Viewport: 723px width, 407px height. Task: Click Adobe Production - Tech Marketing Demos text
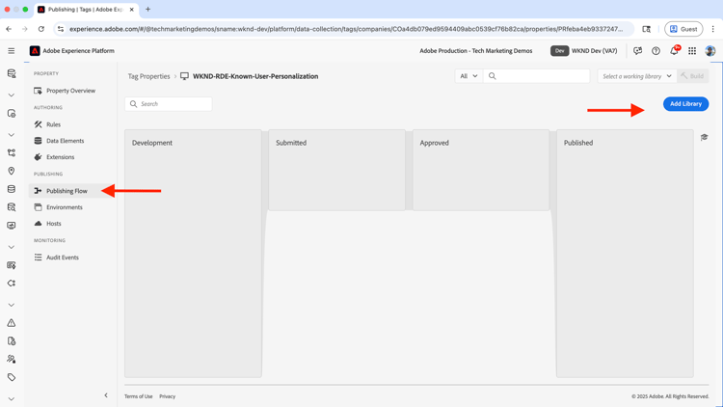coord(476,51)
